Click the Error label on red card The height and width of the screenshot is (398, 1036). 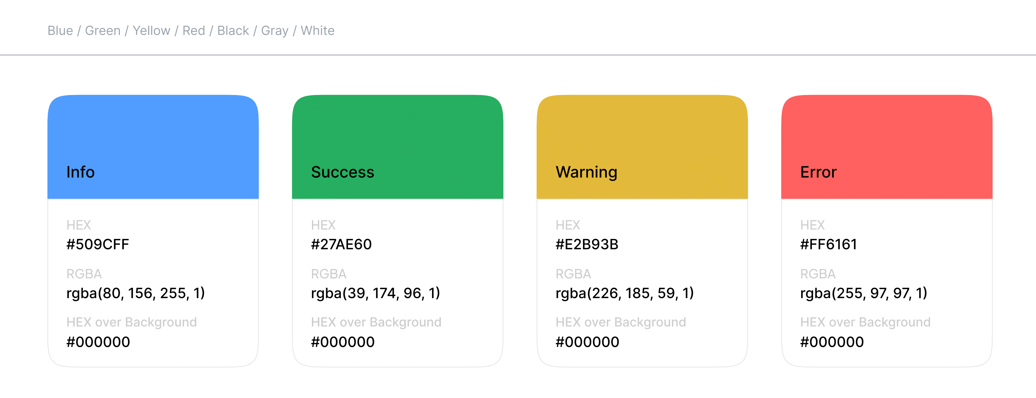tap(818, 172)
